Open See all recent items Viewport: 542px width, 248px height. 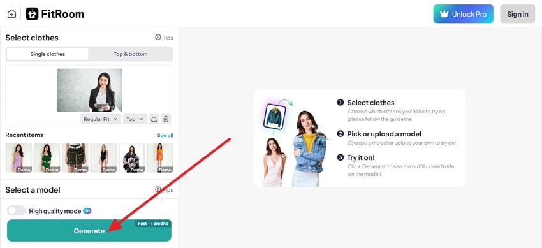(165, 135)
